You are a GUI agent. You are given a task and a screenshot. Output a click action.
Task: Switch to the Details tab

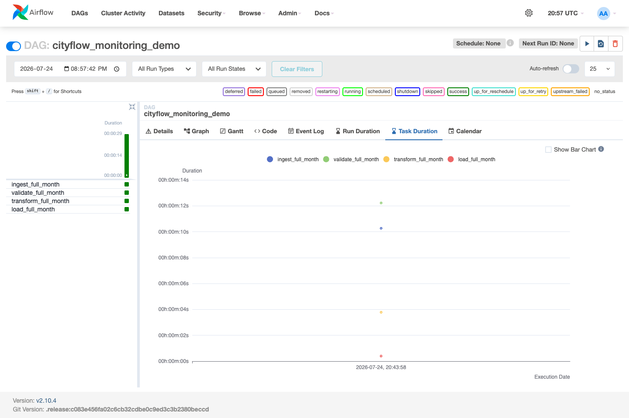pyautogui.click(x=159, y=131)
